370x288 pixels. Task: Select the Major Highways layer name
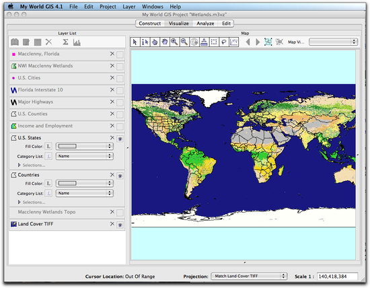tap(36, 102)
